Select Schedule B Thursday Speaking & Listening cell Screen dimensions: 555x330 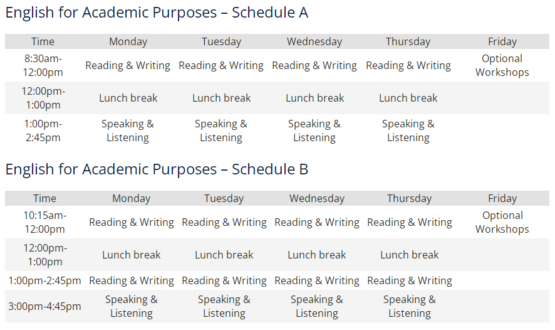click(410, 306)
